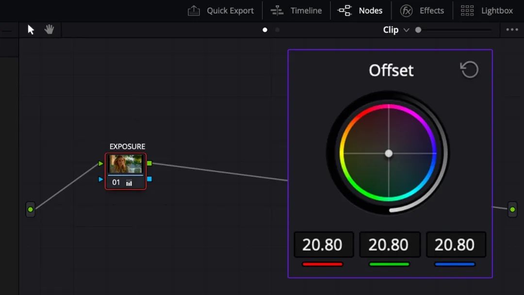Click the Clip dropdown chevron arrow
Image resolution: width=524 pixels, height=295 pixels.
point(407,30)
